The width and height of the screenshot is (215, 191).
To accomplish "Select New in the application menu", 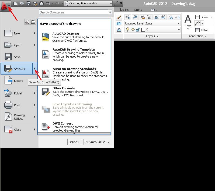I will [17, 33].
